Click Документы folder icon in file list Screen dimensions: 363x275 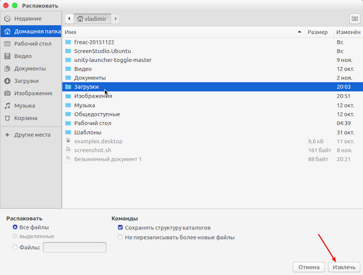68,78
